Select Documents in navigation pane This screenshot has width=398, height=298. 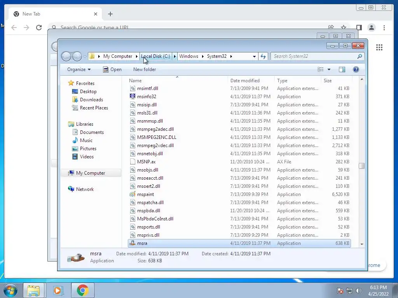[92, 132]
